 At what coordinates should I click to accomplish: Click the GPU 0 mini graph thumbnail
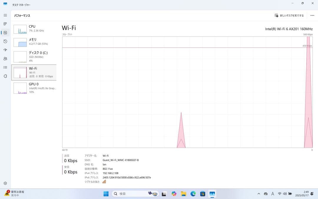20,88
